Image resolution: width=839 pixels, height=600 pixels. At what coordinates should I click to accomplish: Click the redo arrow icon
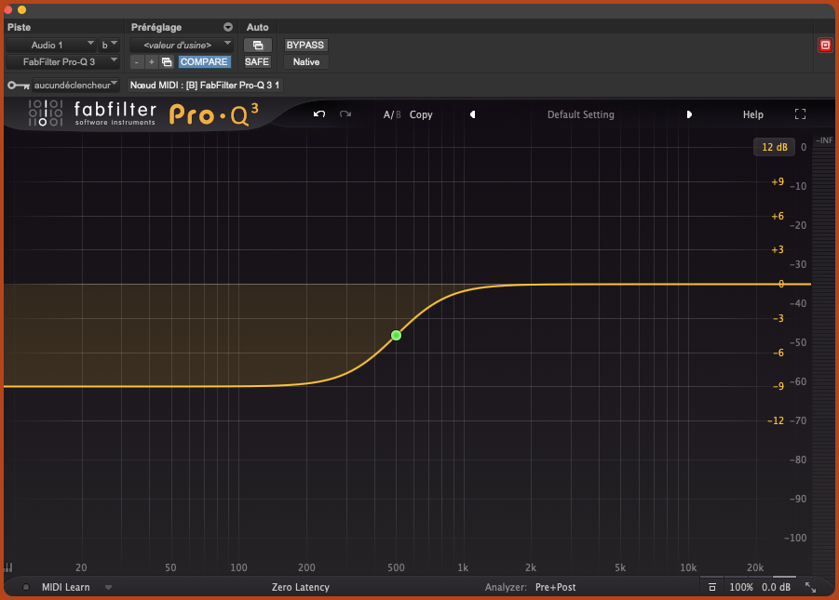(x=345, y=114)
